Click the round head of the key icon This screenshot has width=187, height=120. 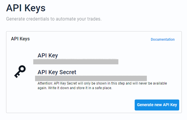[x=22, y=69]
